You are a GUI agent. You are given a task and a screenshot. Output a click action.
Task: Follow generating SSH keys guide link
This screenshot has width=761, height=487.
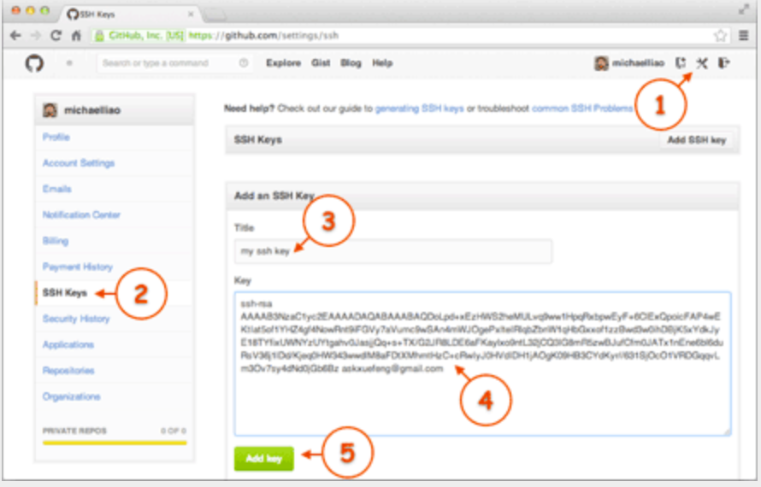[x=419, y=109]
